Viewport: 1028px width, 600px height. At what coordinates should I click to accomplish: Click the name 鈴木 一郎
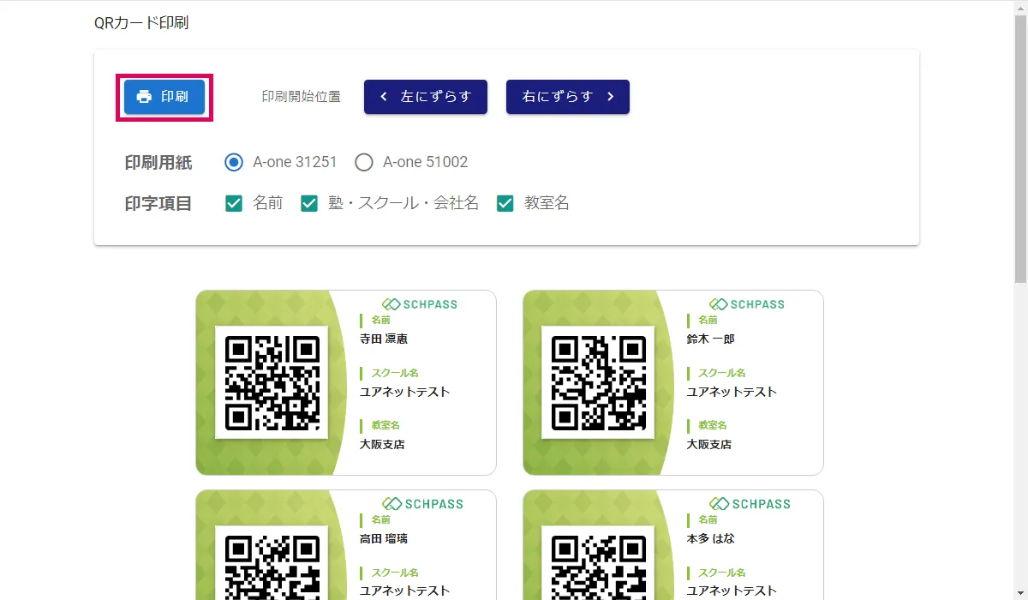point(711,339)
